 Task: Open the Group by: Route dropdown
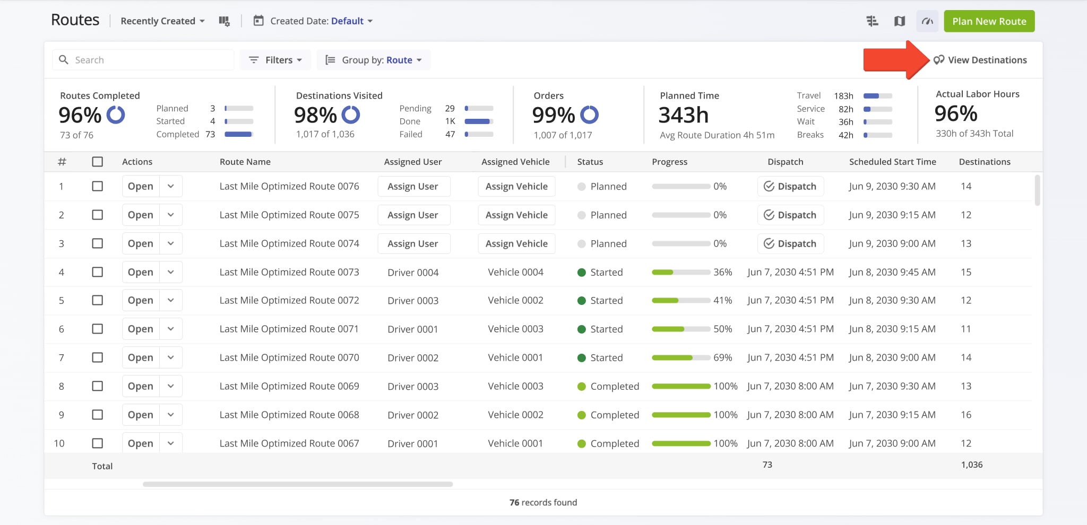tap(373, 59)
